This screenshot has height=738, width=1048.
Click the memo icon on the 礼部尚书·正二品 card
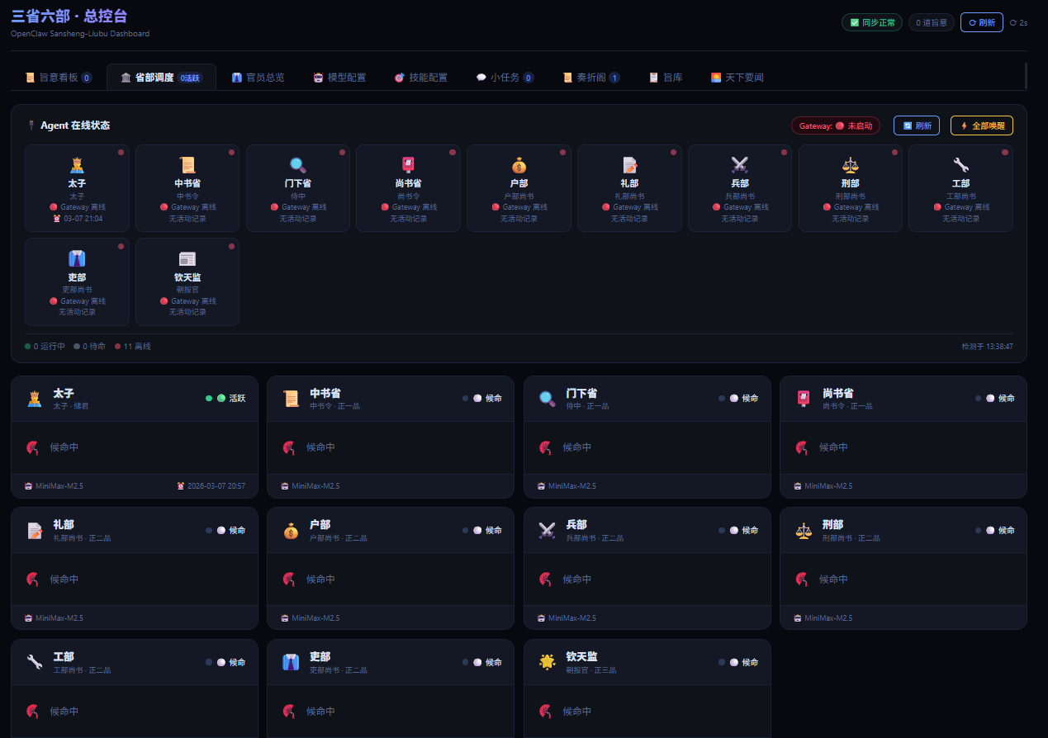[35, 531]
